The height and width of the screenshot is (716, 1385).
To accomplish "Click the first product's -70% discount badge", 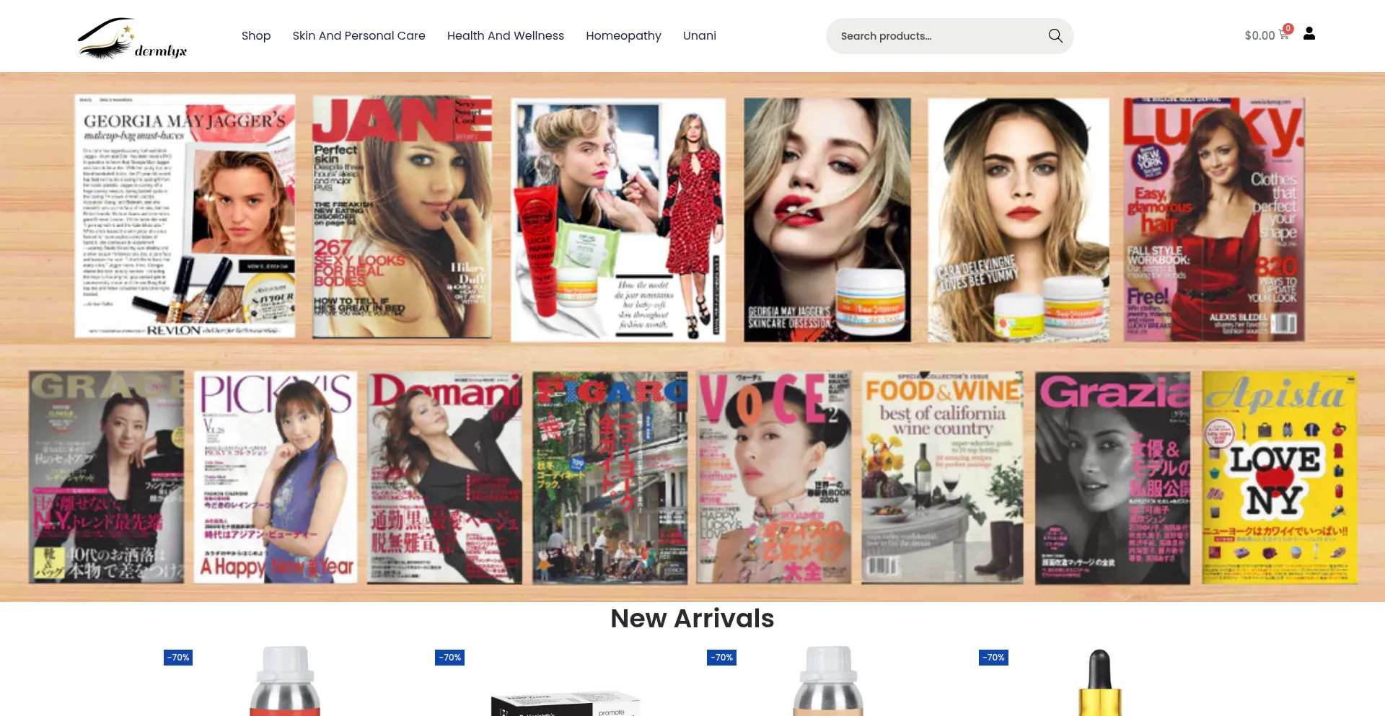I will click(x=178, y=658).
